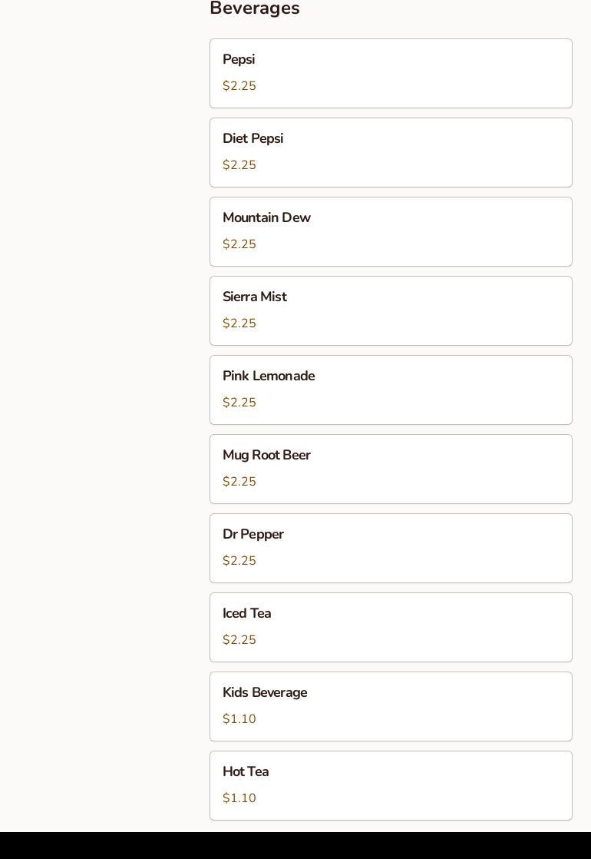The height and width of the screenshot is (859, 591).
Task: Choose the Mountain Dew beverage card
Action: tap(391, 232)
